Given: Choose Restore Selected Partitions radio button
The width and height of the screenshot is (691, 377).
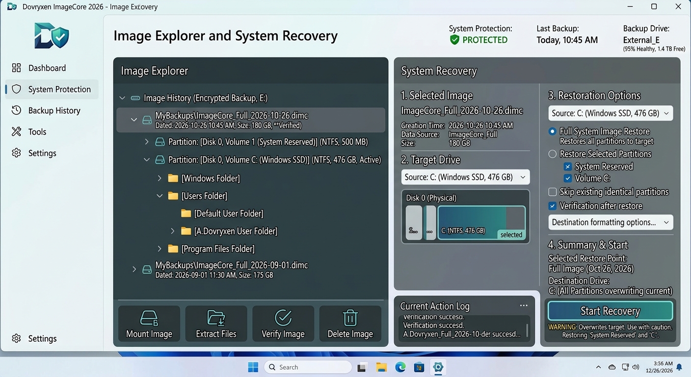Looking at the screenshot, I should pyautogui.click(x=553, y=154).
